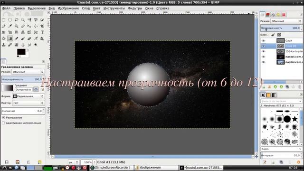Adjust layer 'Непрозрачность' opacity slider
304x171 pixels.
click(x=281, y=28)
